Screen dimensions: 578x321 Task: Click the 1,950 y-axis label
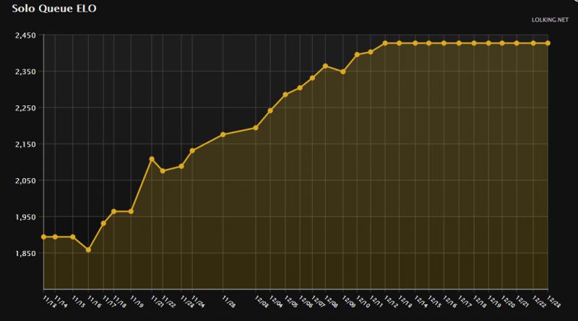[x=25, y=218]
